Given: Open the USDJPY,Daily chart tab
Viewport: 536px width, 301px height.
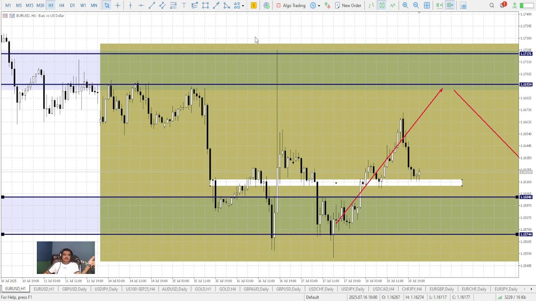Looking at the screenshot, I should (106, 289).
